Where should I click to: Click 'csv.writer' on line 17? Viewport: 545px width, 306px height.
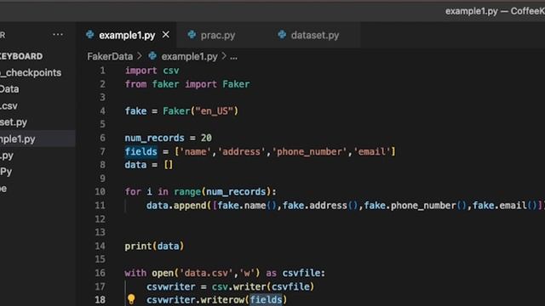[238, 287]
